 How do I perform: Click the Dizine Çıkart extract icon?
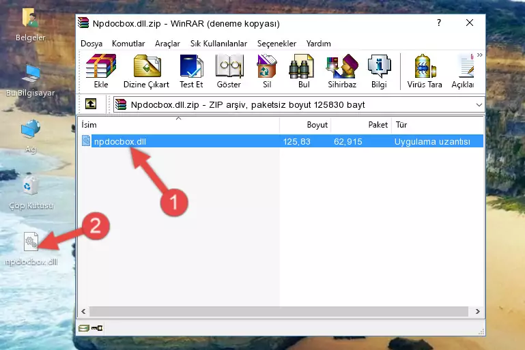click(x=146, y=71)
